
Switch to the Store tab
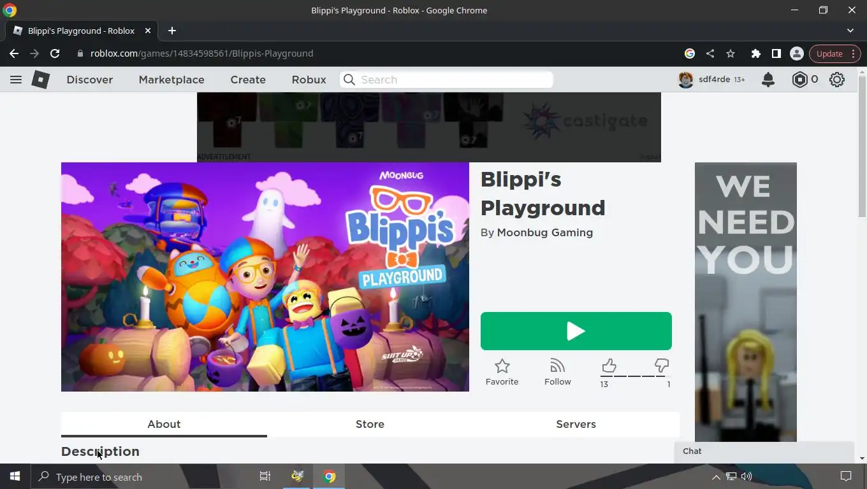point(370,424)
